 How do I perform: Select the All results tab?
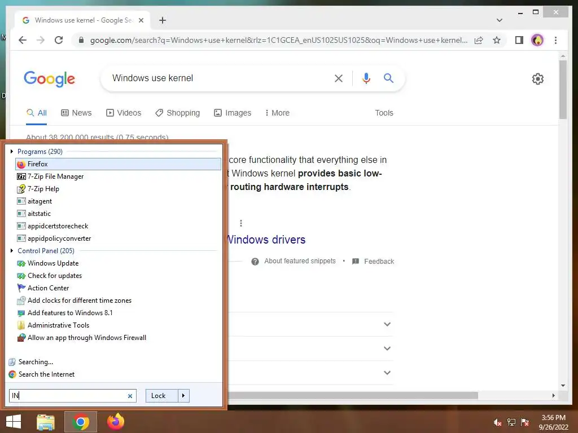point(37,113)
